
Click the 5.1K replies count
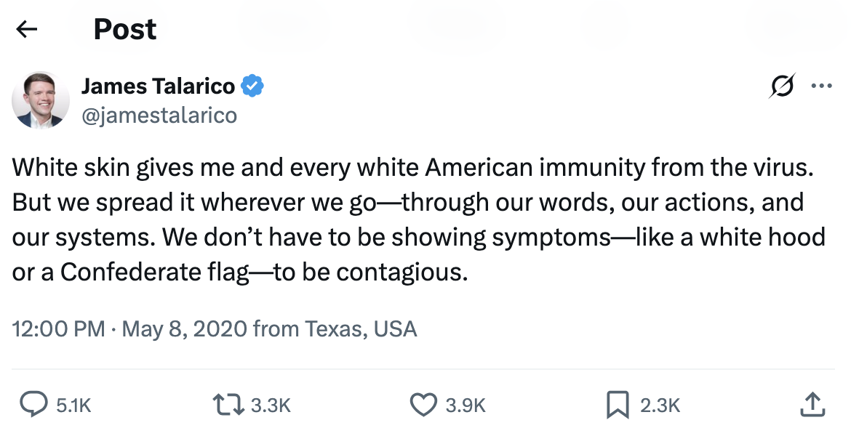(x=73, y=405)
